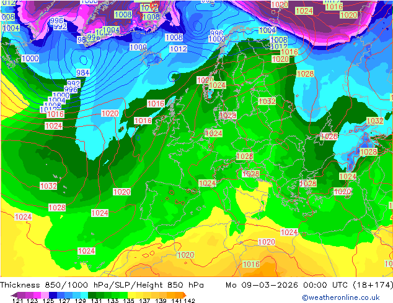Click the '984' low pressure label
The image size is (393, 303).
[83, 73]
